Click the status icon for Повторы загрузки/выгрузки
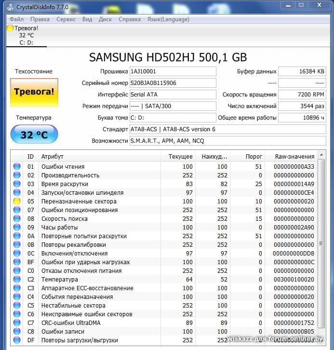 click(x=17, y=340)
